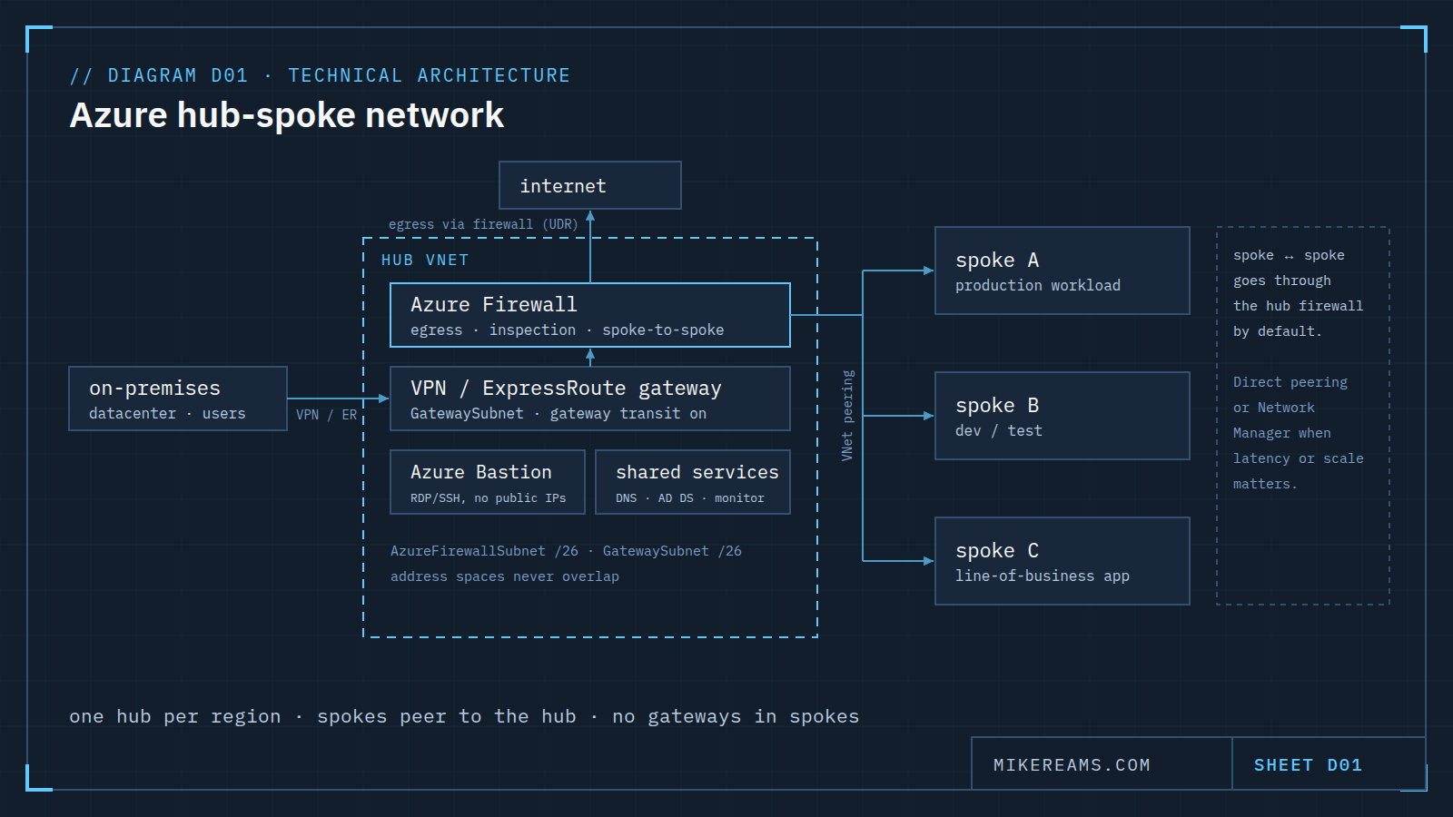The image size is (1453, 817).
Task: Click 'GatewaySubnet · gateway transit on' subtitle
Action: click(x=558, y=414)
